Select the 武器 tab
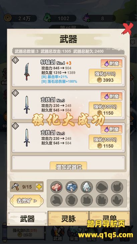The width and height of the screenshot is (137, 244). point(27,219)
